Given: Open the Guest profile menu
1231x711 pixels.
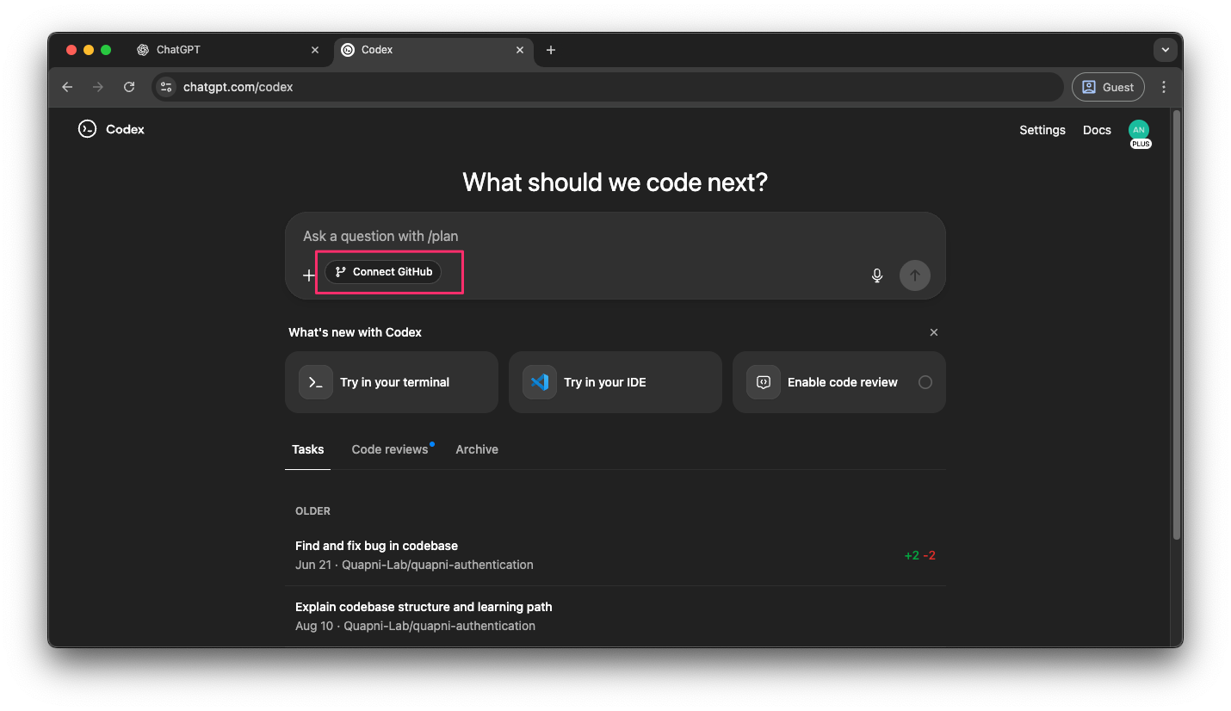Looking at the screenshot, I should coord(1108,87).
